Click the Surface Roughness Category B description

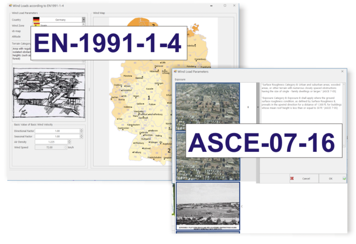tap(301, 88)
